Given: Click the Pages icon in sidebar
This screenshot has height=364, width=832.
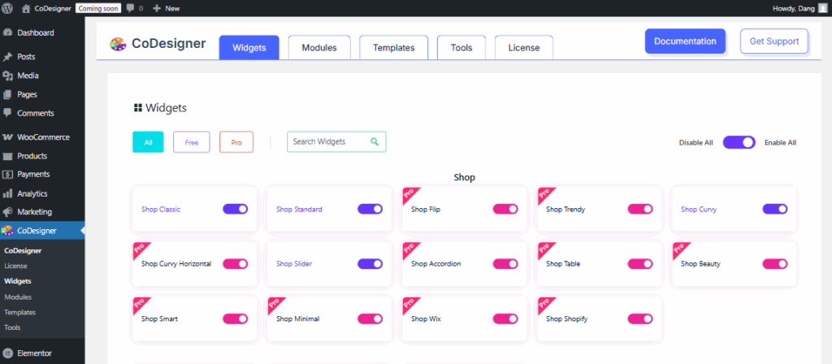Looking at the screenshot, I should (7, 94).
